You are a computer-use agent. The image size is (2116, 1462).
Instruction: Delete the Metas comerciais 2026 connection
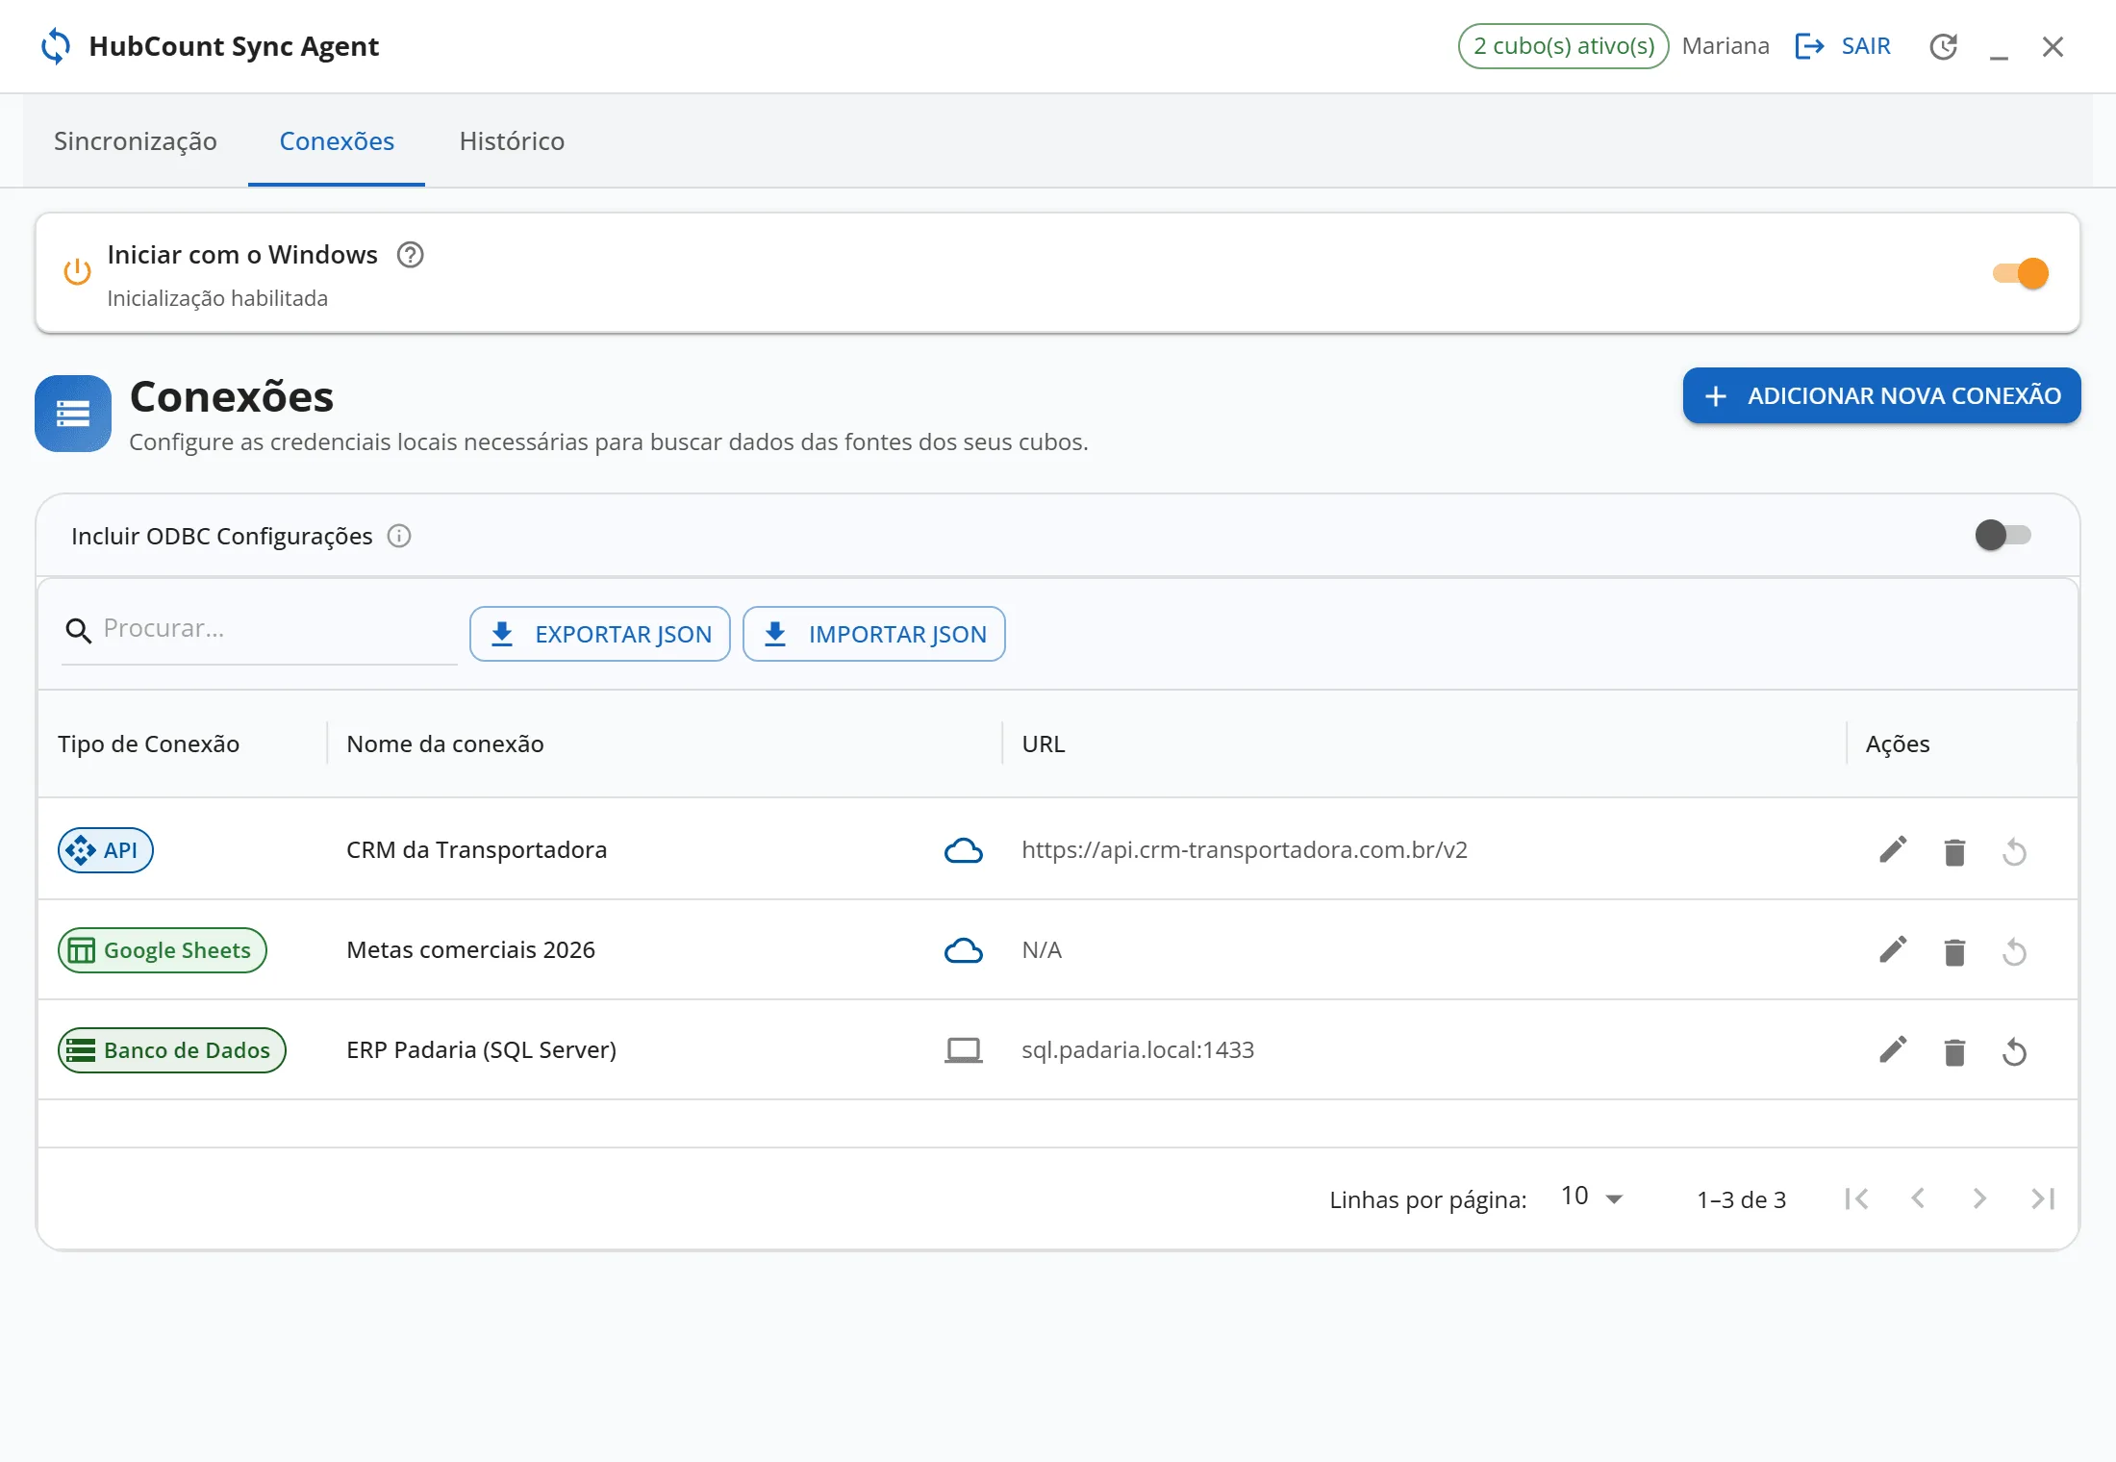coord(1954,952)
